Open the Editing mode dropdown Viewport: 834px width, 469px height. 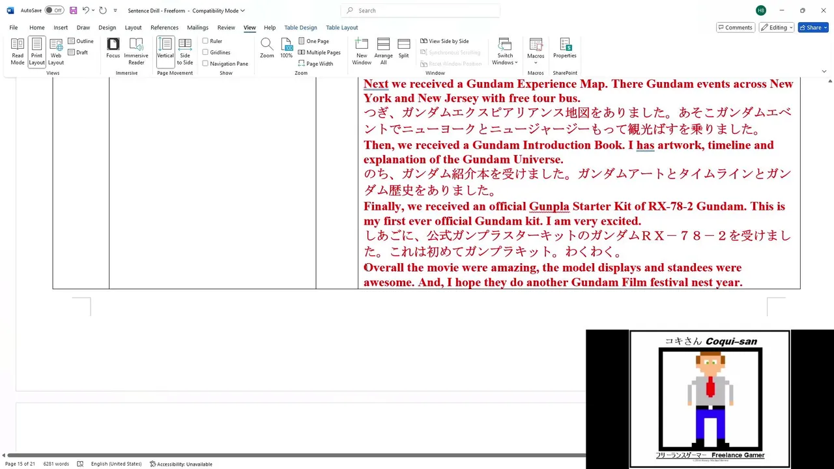776,27
